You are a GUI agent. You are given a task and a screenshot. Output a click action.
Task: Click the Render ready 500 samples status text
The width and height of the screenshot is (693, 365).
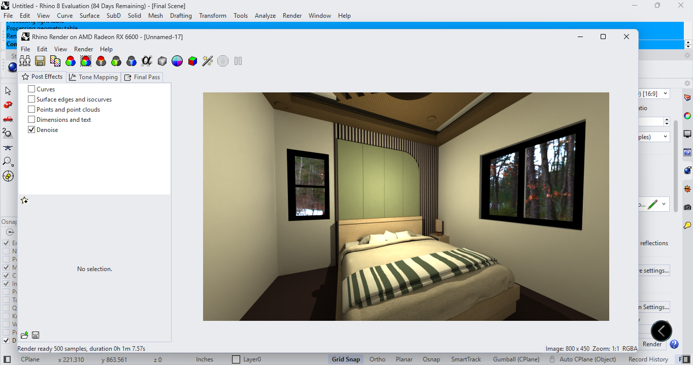click(x=82, y=349)
